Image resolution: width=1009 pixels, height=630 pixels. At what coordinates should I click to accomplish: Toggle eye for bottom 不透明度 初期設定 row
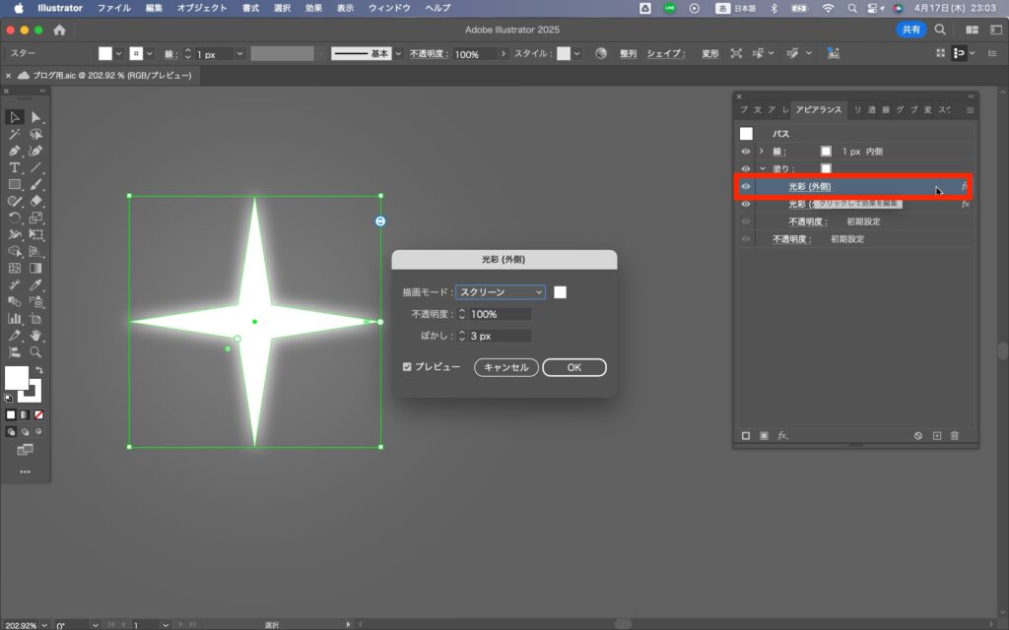point(746,238)
